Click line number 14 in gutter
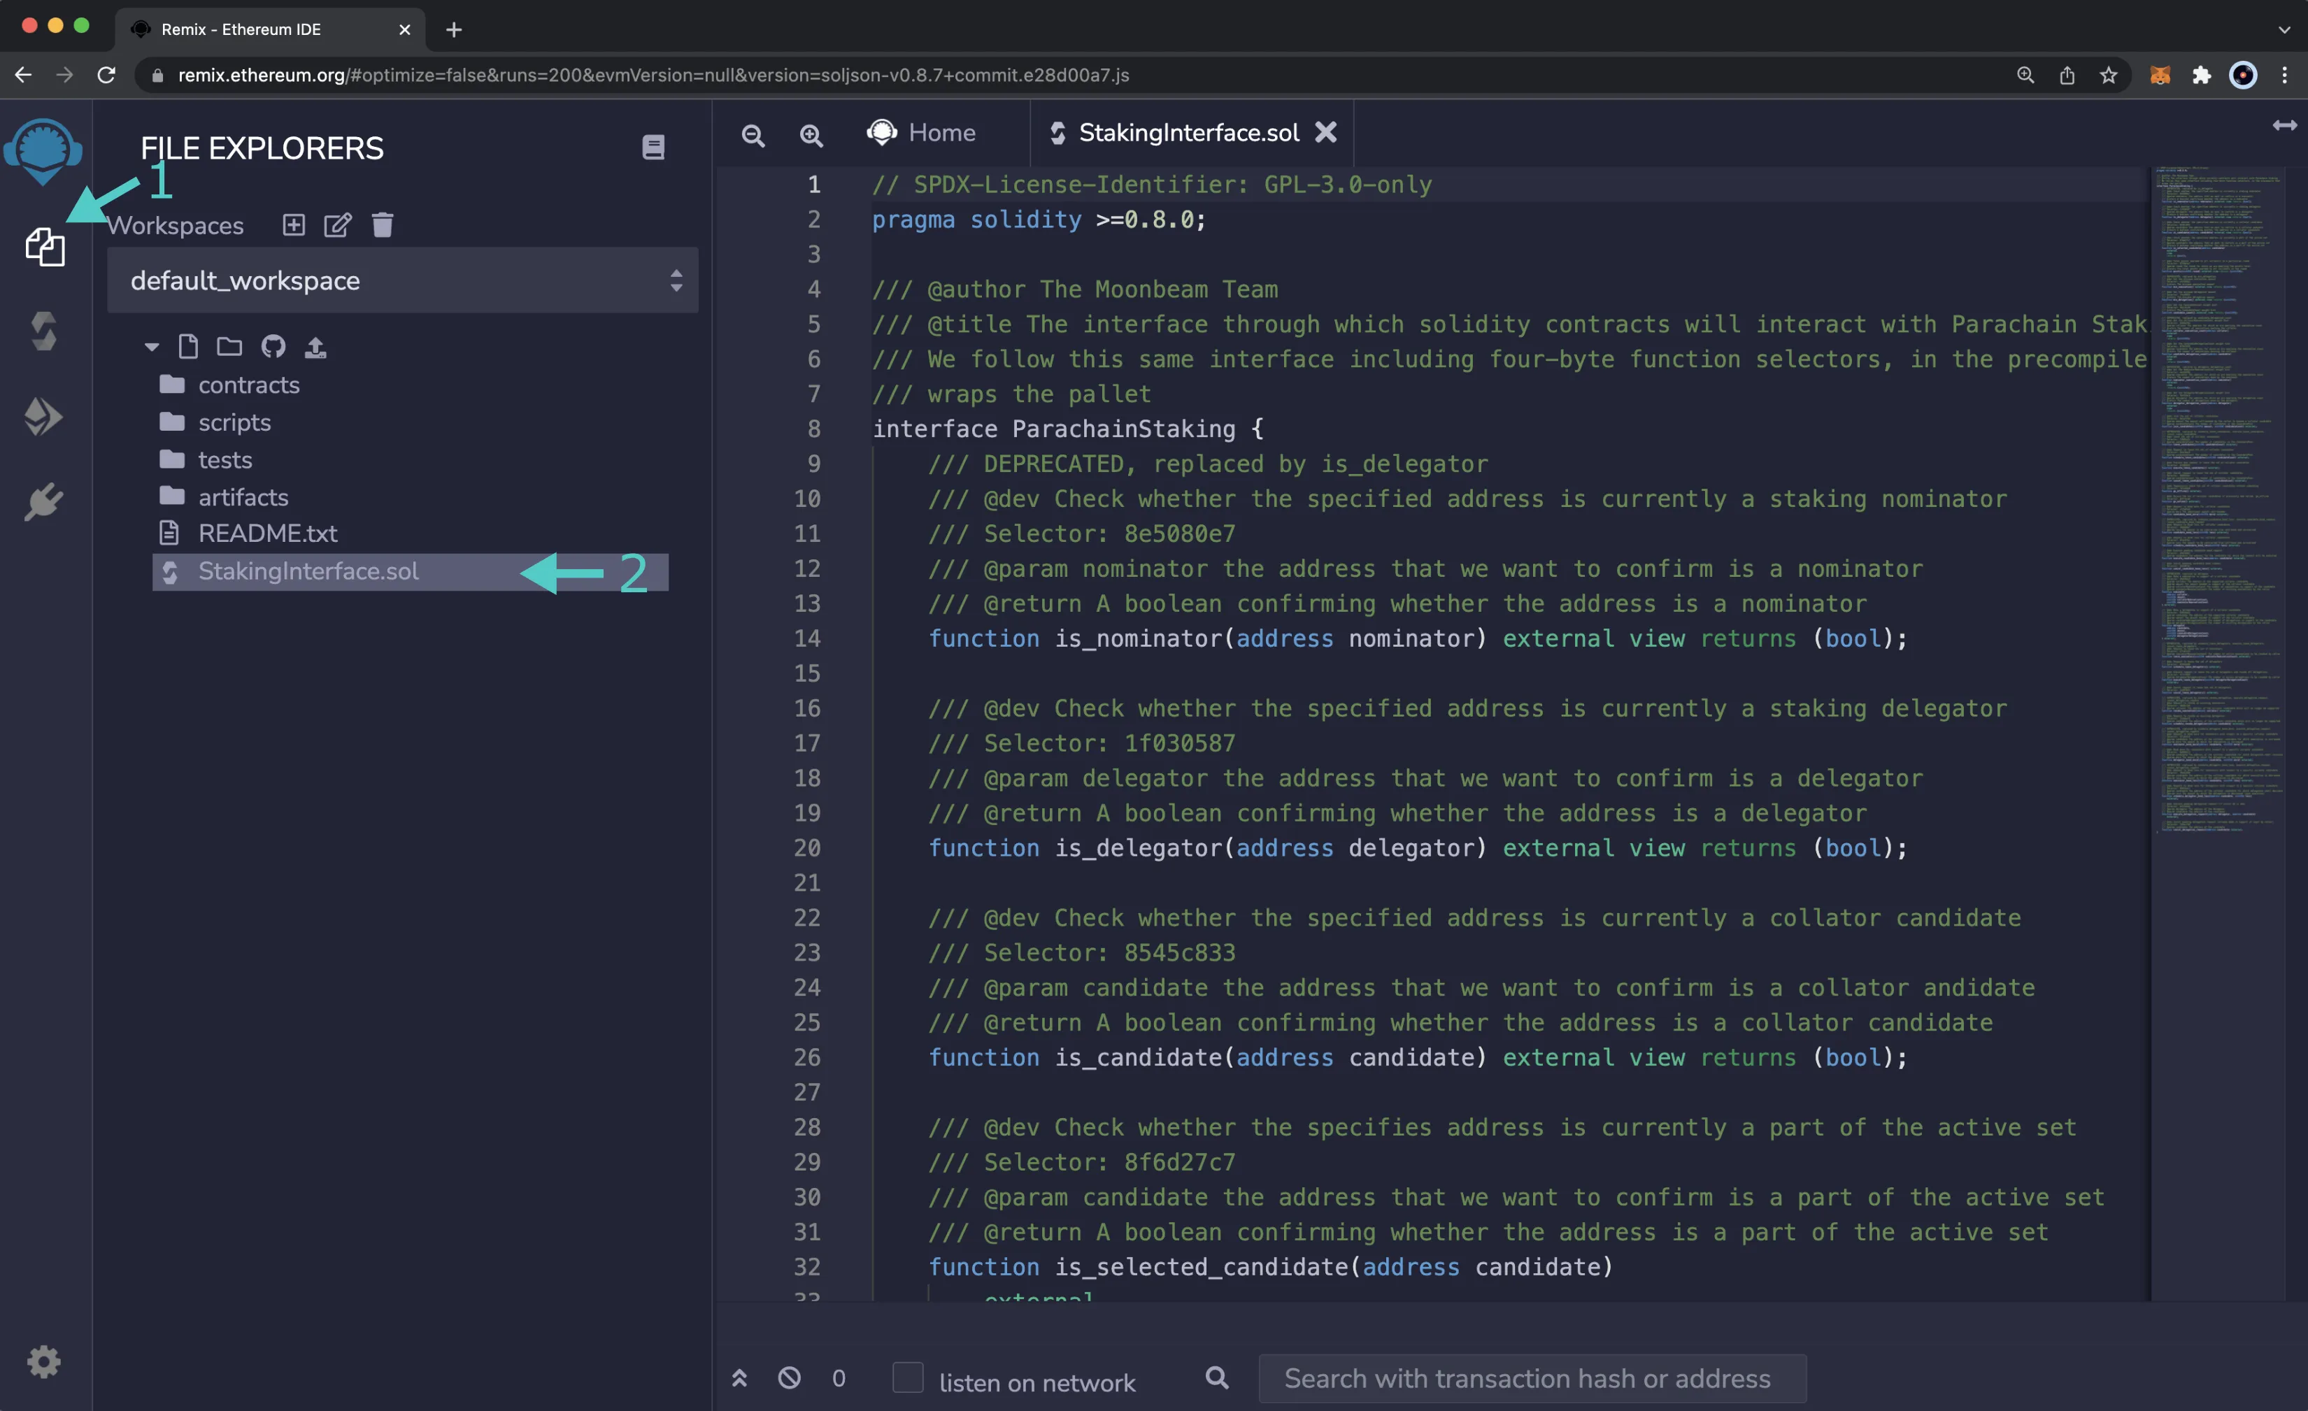The image size is (2308, 1411). pyautogui.click(x=806, y=638)
